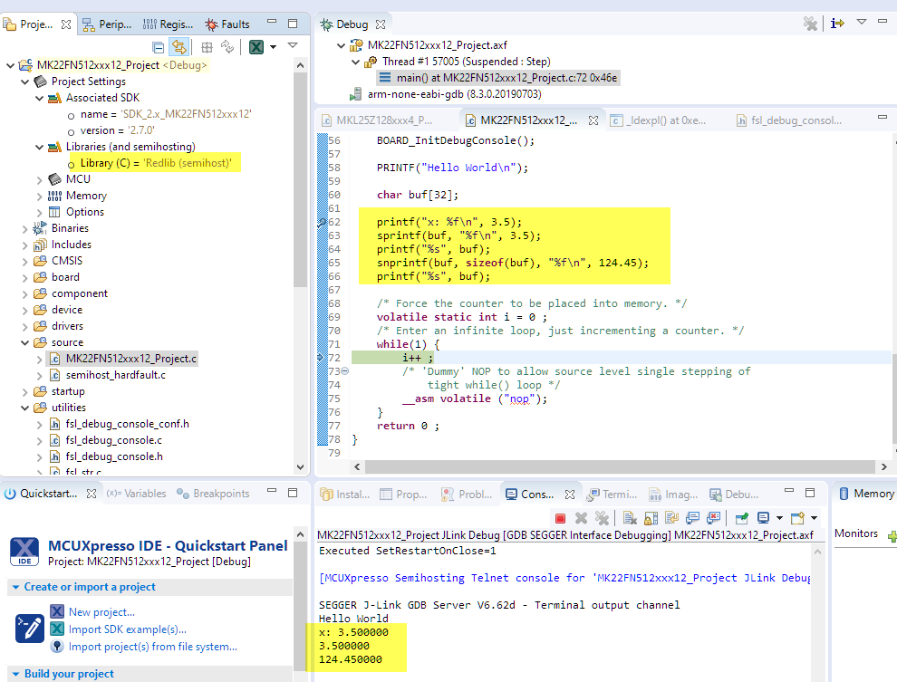Collapse the utilities folder
The image size is (897, 682).
pyautogui.click(x=24, y=408)
